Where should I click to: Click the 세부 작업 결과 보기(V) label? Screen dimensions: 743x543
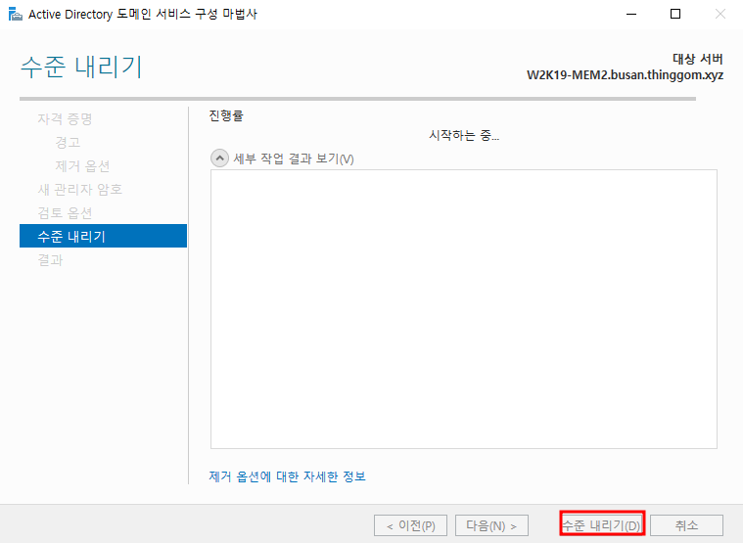click(x=294, y=158)
